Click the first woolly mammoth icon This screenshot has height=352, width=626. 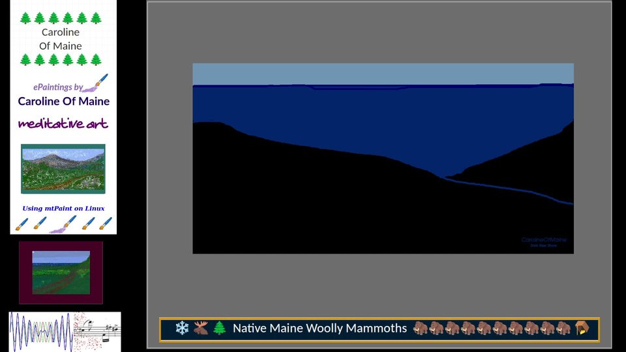pyautogui.click(x=420, y=328)
